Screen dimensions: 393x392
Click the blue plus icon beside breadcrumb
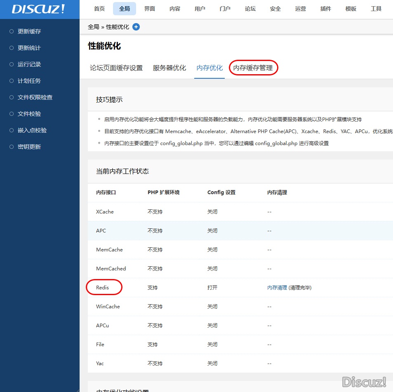click(136, 27)
